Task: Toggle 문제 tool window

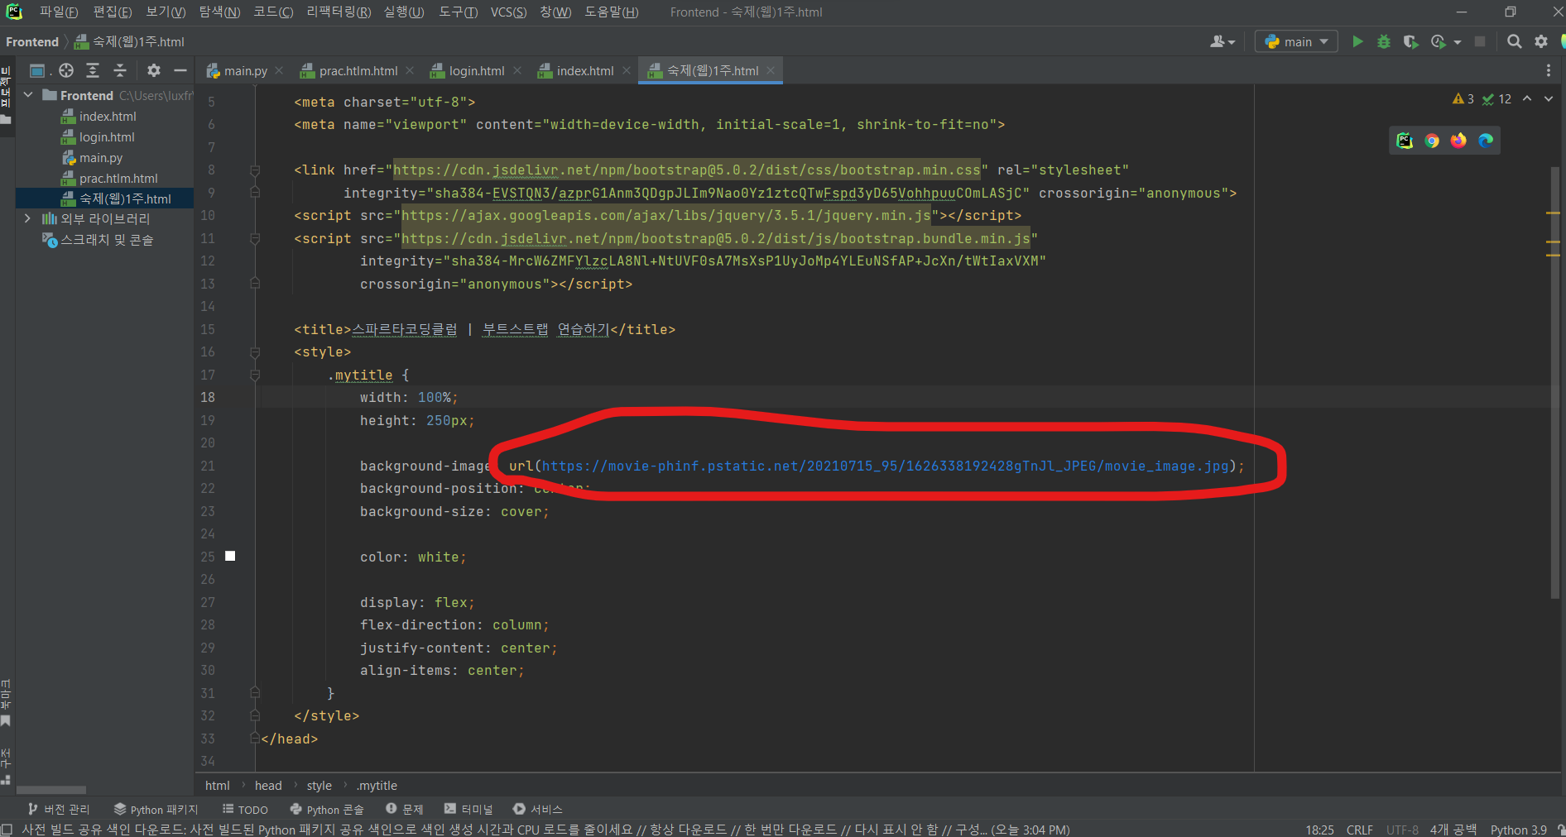Action: click(405, 809)
